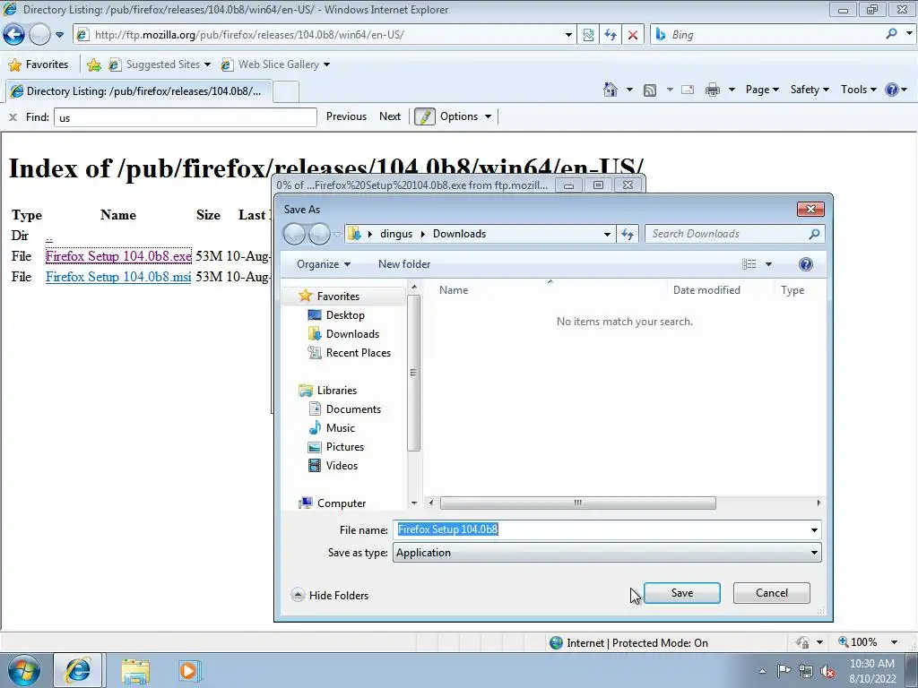Click the Save As dialog help icon
918x688 pixels.
tap(806, 264)
